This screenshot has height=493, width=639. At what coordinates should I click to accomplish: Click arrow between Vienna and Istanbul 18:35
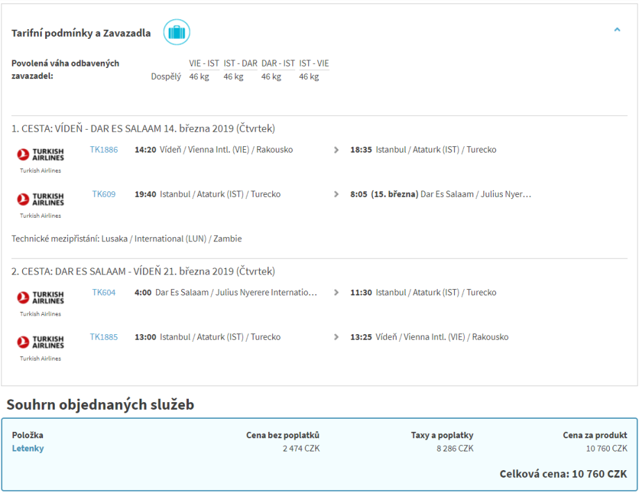point(336,150)
